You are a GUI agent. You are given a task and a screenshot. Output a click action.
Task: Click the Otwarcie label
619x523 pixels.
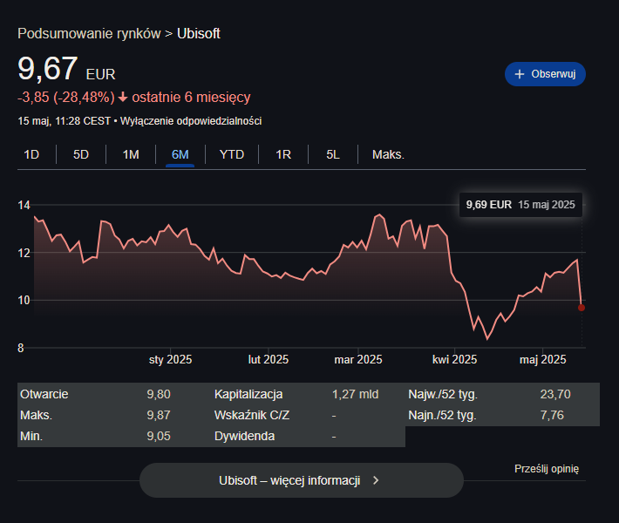click(x=44, y=394)
